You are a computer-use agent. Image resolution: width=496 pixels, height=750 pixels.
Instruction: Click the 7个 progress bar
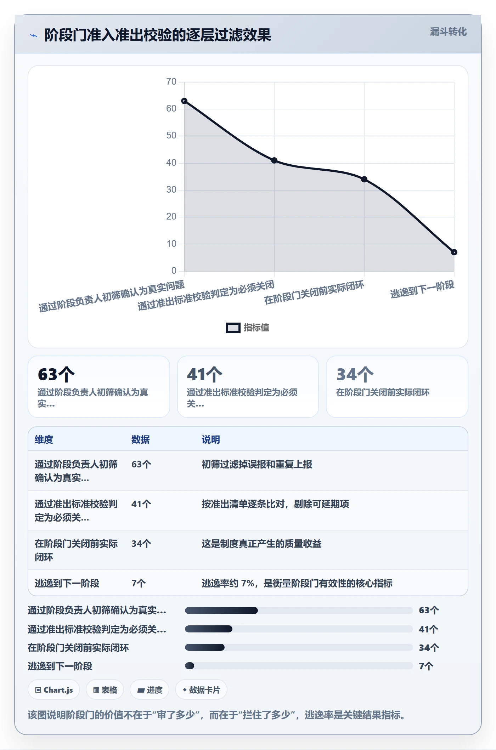pyautogui.click(x=299, y=666)
